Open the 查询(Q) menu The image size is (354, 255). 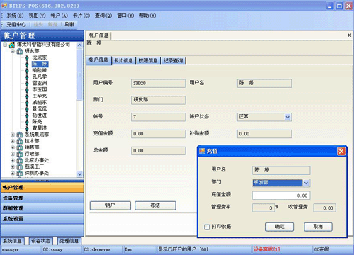pyautogui.click(x=103, y=16)
